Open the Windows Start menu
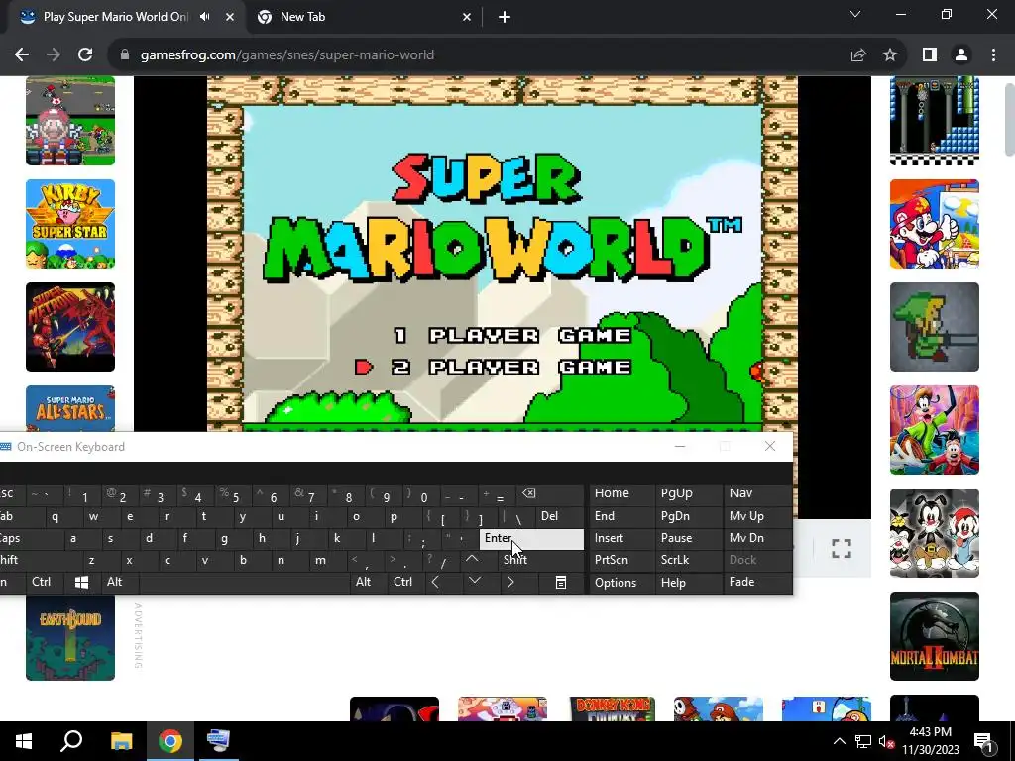1015x761 pixels. pos(24,741)
